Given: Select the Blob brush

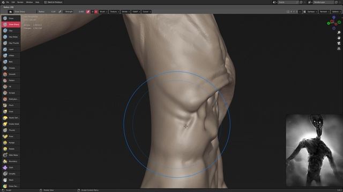Looking at the screenshot, I should click(x=11, y=62).
